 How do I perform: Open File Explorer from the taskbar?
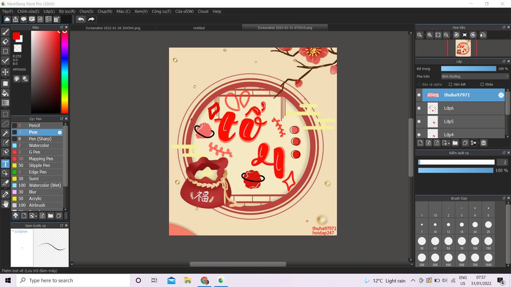point(188,281)
